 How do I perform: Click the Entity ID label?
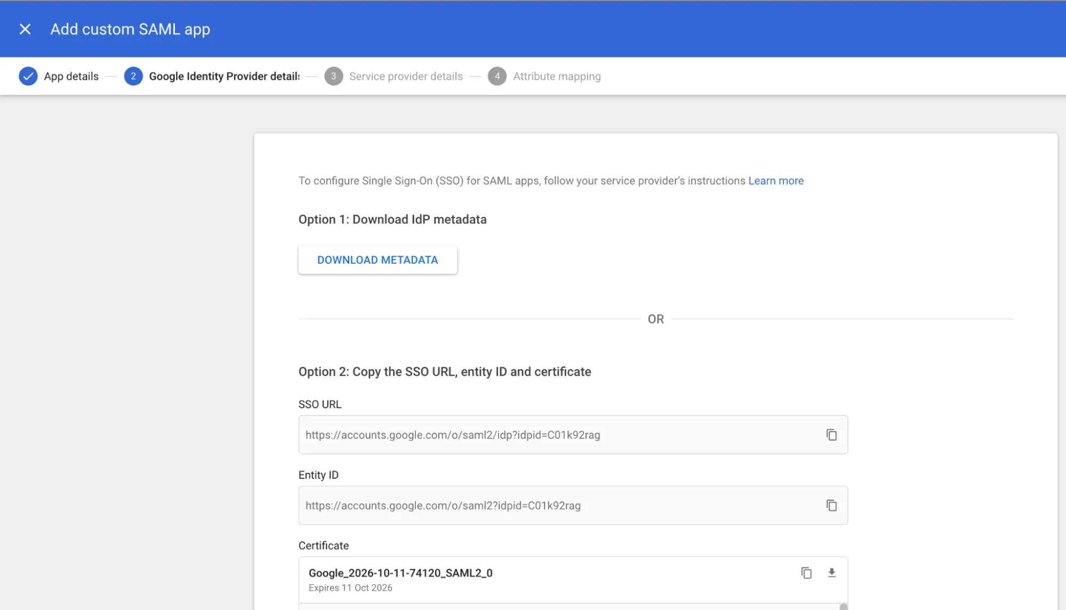point(318,475)
